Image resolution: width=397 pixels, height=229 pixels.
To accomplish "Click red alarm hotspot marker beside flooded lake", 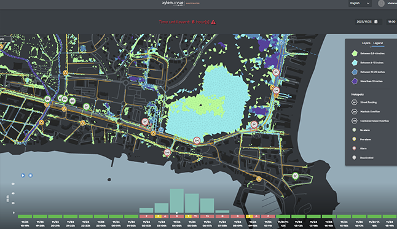I will tap(197, 140).
